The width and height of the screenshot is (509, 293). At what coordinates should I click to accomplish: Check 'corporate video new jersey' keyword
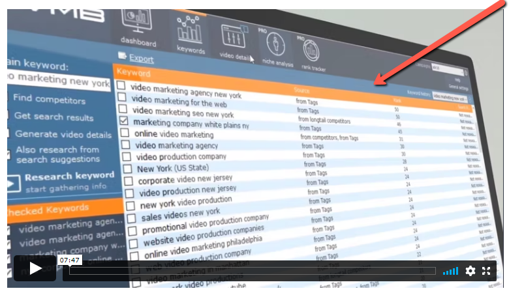[x=129, y=181]
